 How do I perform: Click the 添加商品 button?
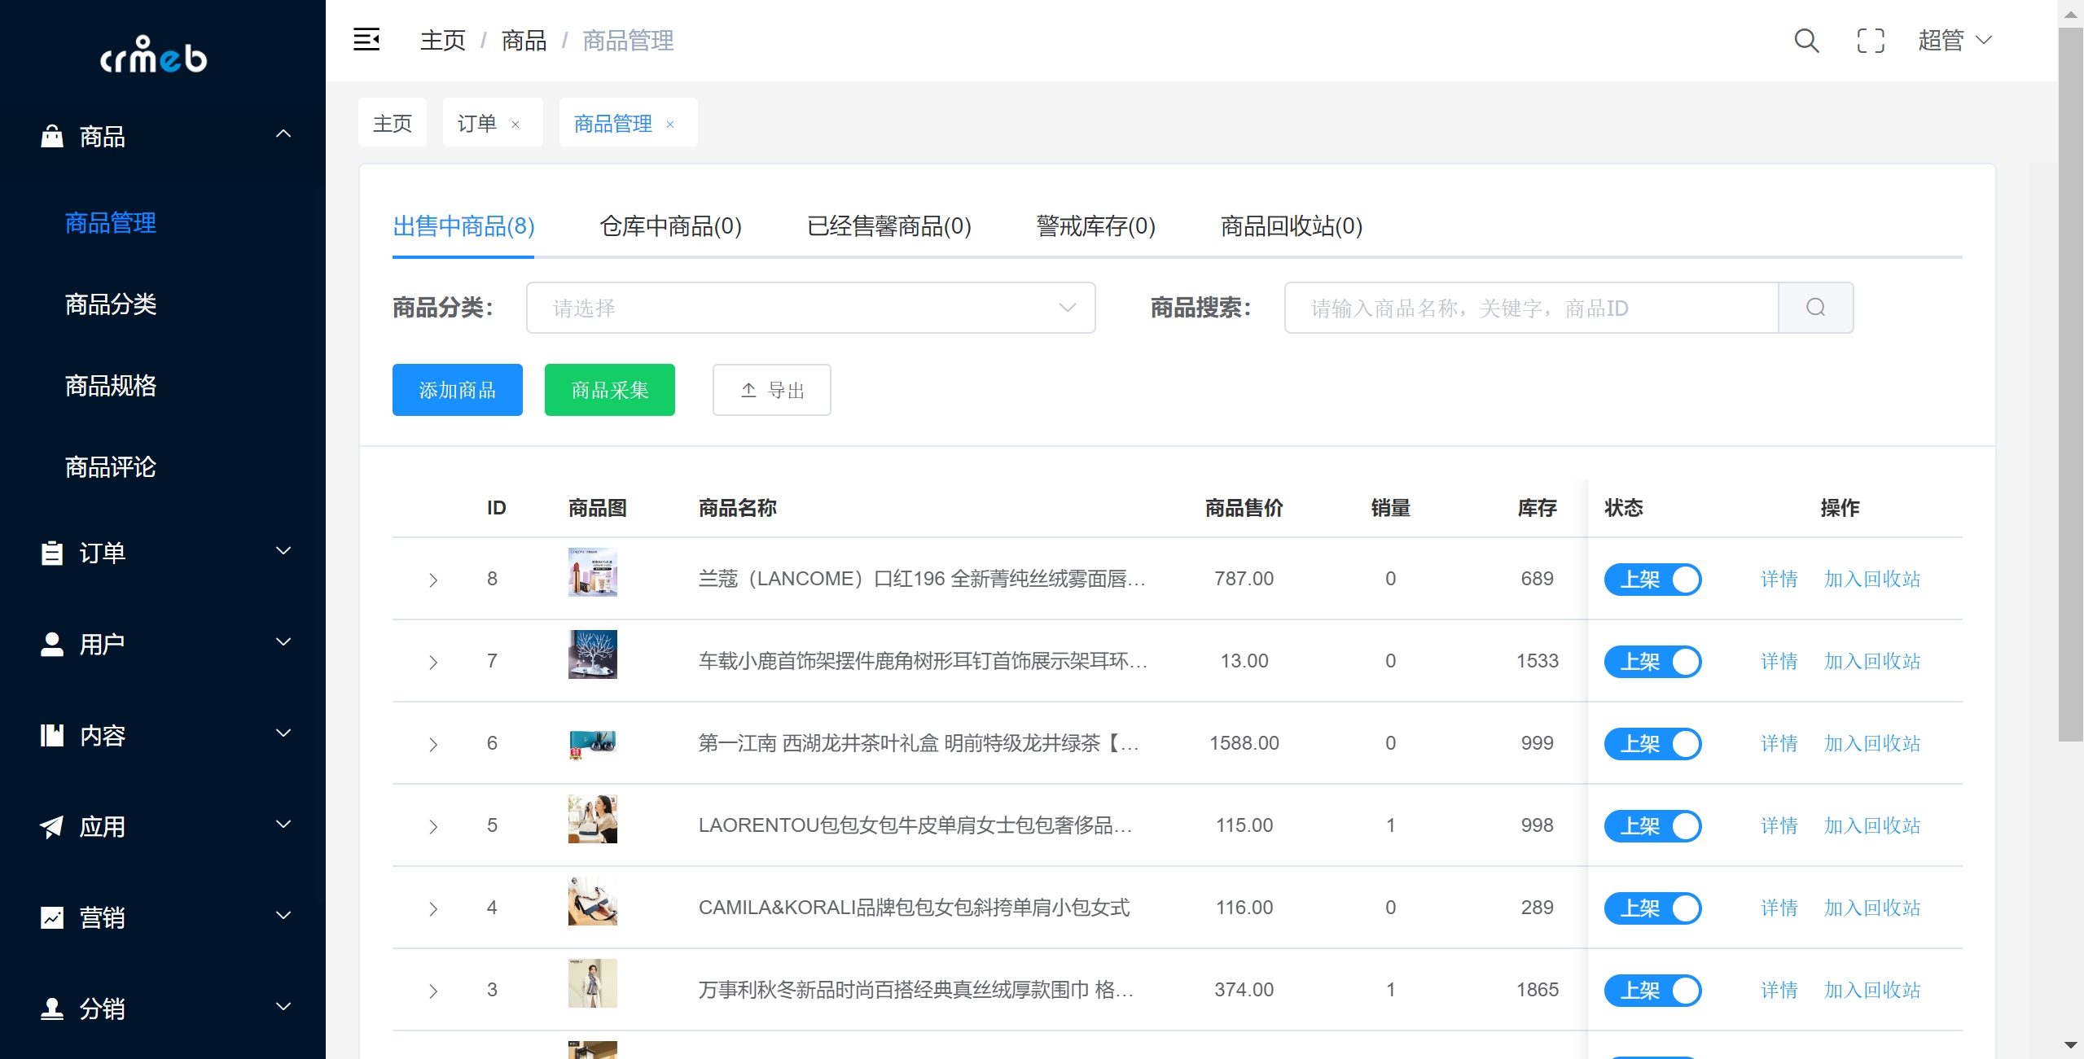[x=457, y=390]
